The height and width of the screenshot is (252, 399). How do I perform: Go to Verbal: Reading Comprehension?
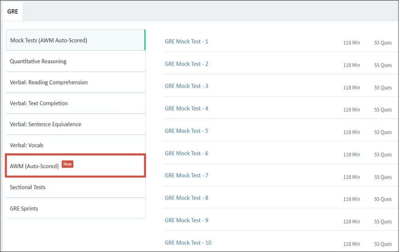49,82
